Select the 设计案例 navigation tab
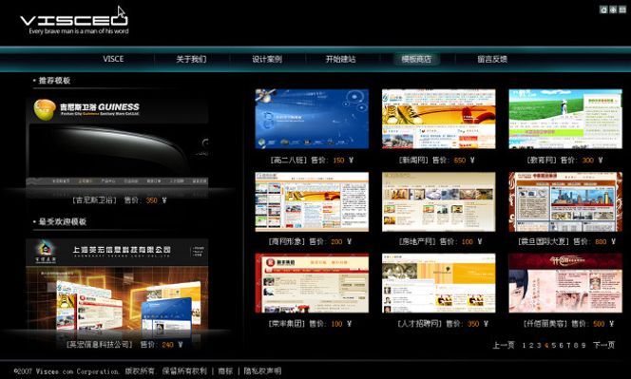The width and height of the screenshot is (631, 379). click(x=267, y=59)
